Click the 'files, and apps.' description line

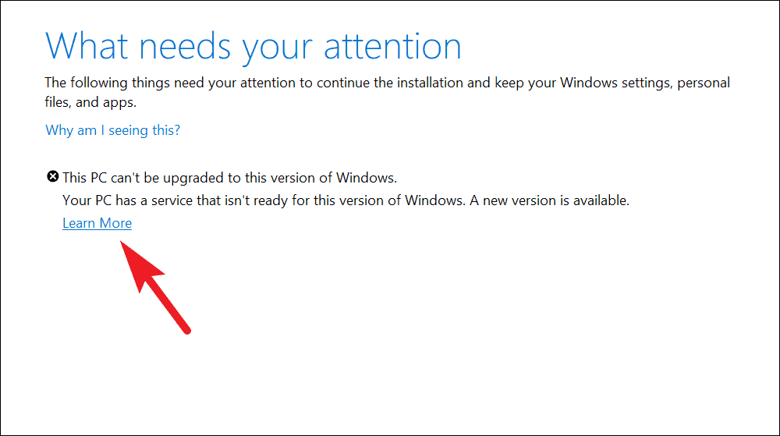click(90, 102)
